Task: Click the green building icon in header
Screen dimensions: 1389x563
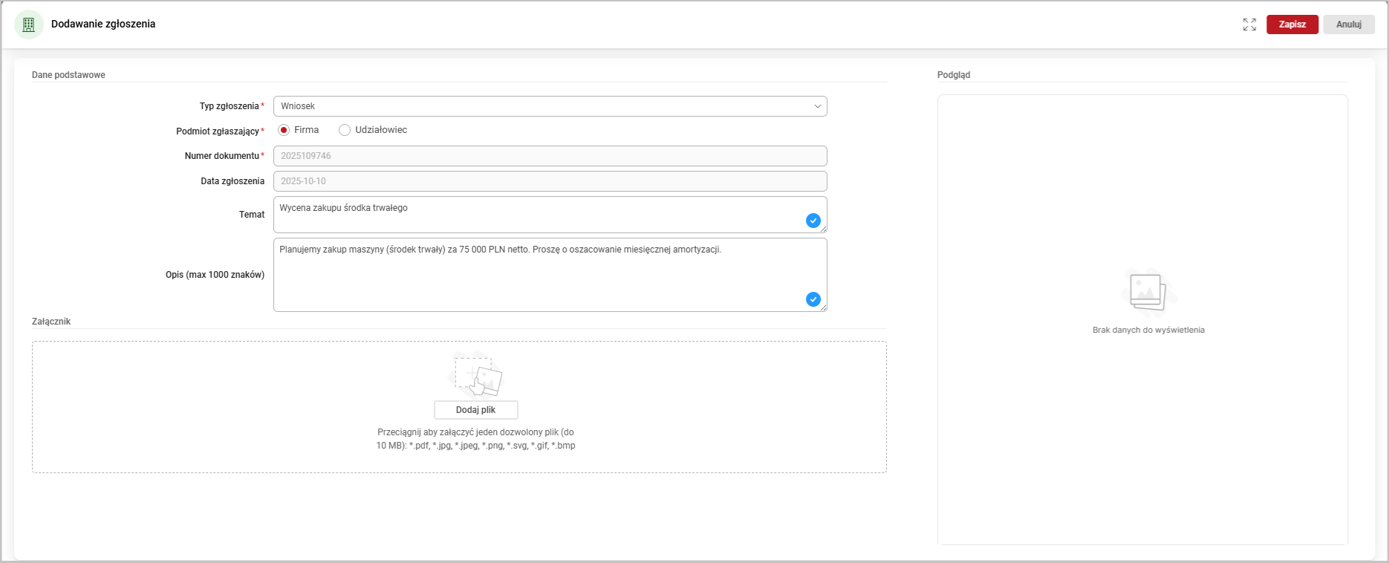Action: [x=29, y=25]
